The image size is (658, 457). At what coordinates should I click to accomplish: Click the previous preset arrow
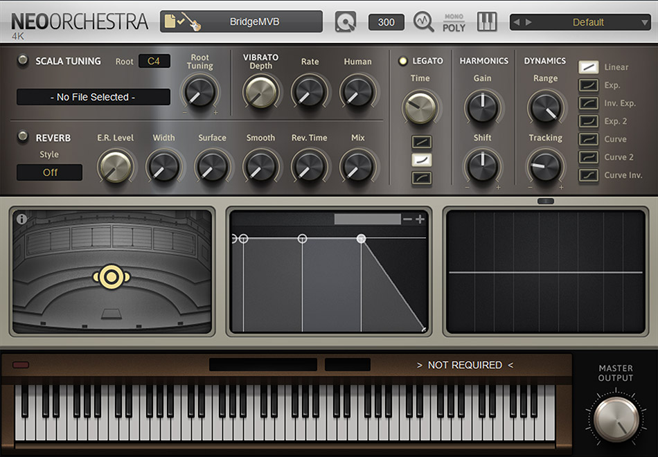516,21
